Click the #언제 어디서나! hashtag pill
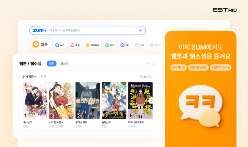 click(221, 67)
